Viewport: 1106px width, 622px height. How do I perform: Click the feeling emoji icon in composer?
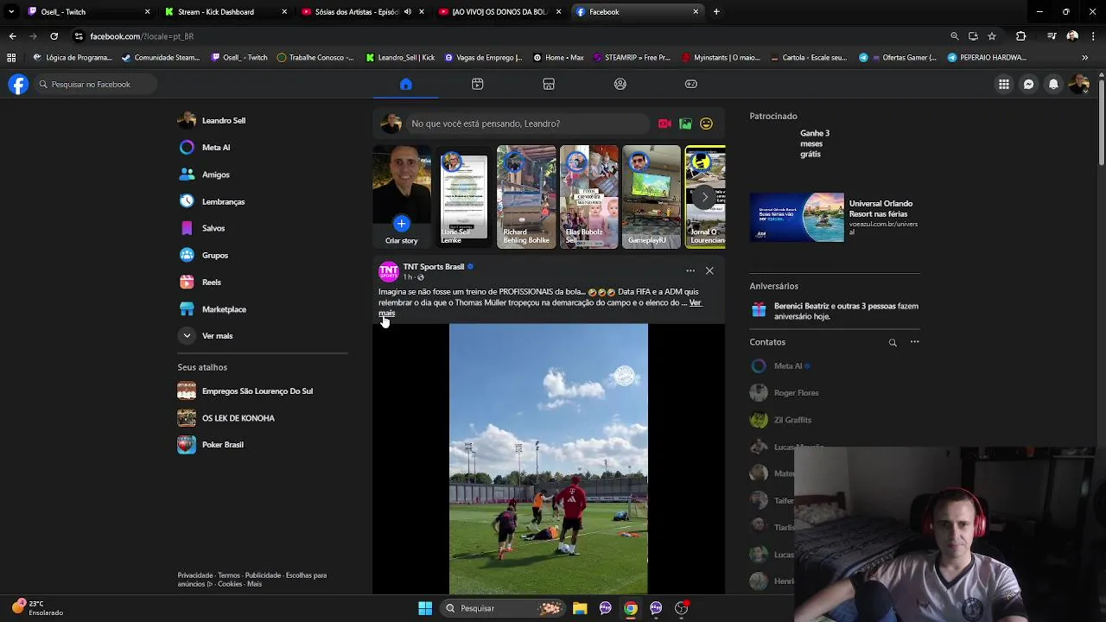[706, 124]
